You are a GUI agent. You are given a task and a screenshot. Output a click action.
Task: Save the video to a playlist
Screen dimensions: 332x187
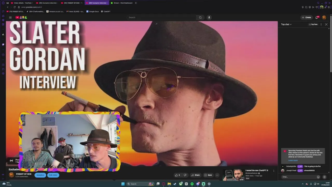[x=208, y=175]
